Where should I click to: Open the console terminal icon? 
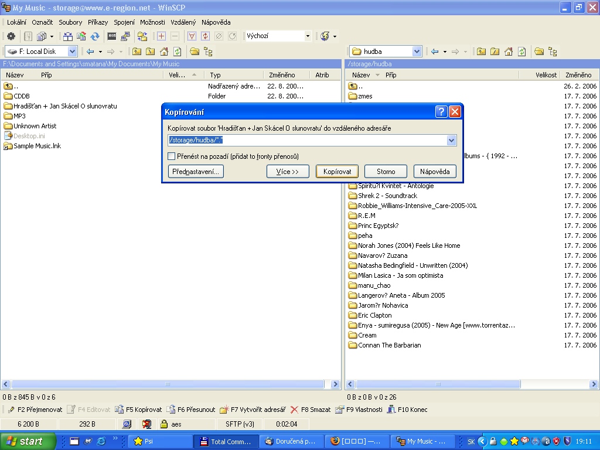(111, 36)
